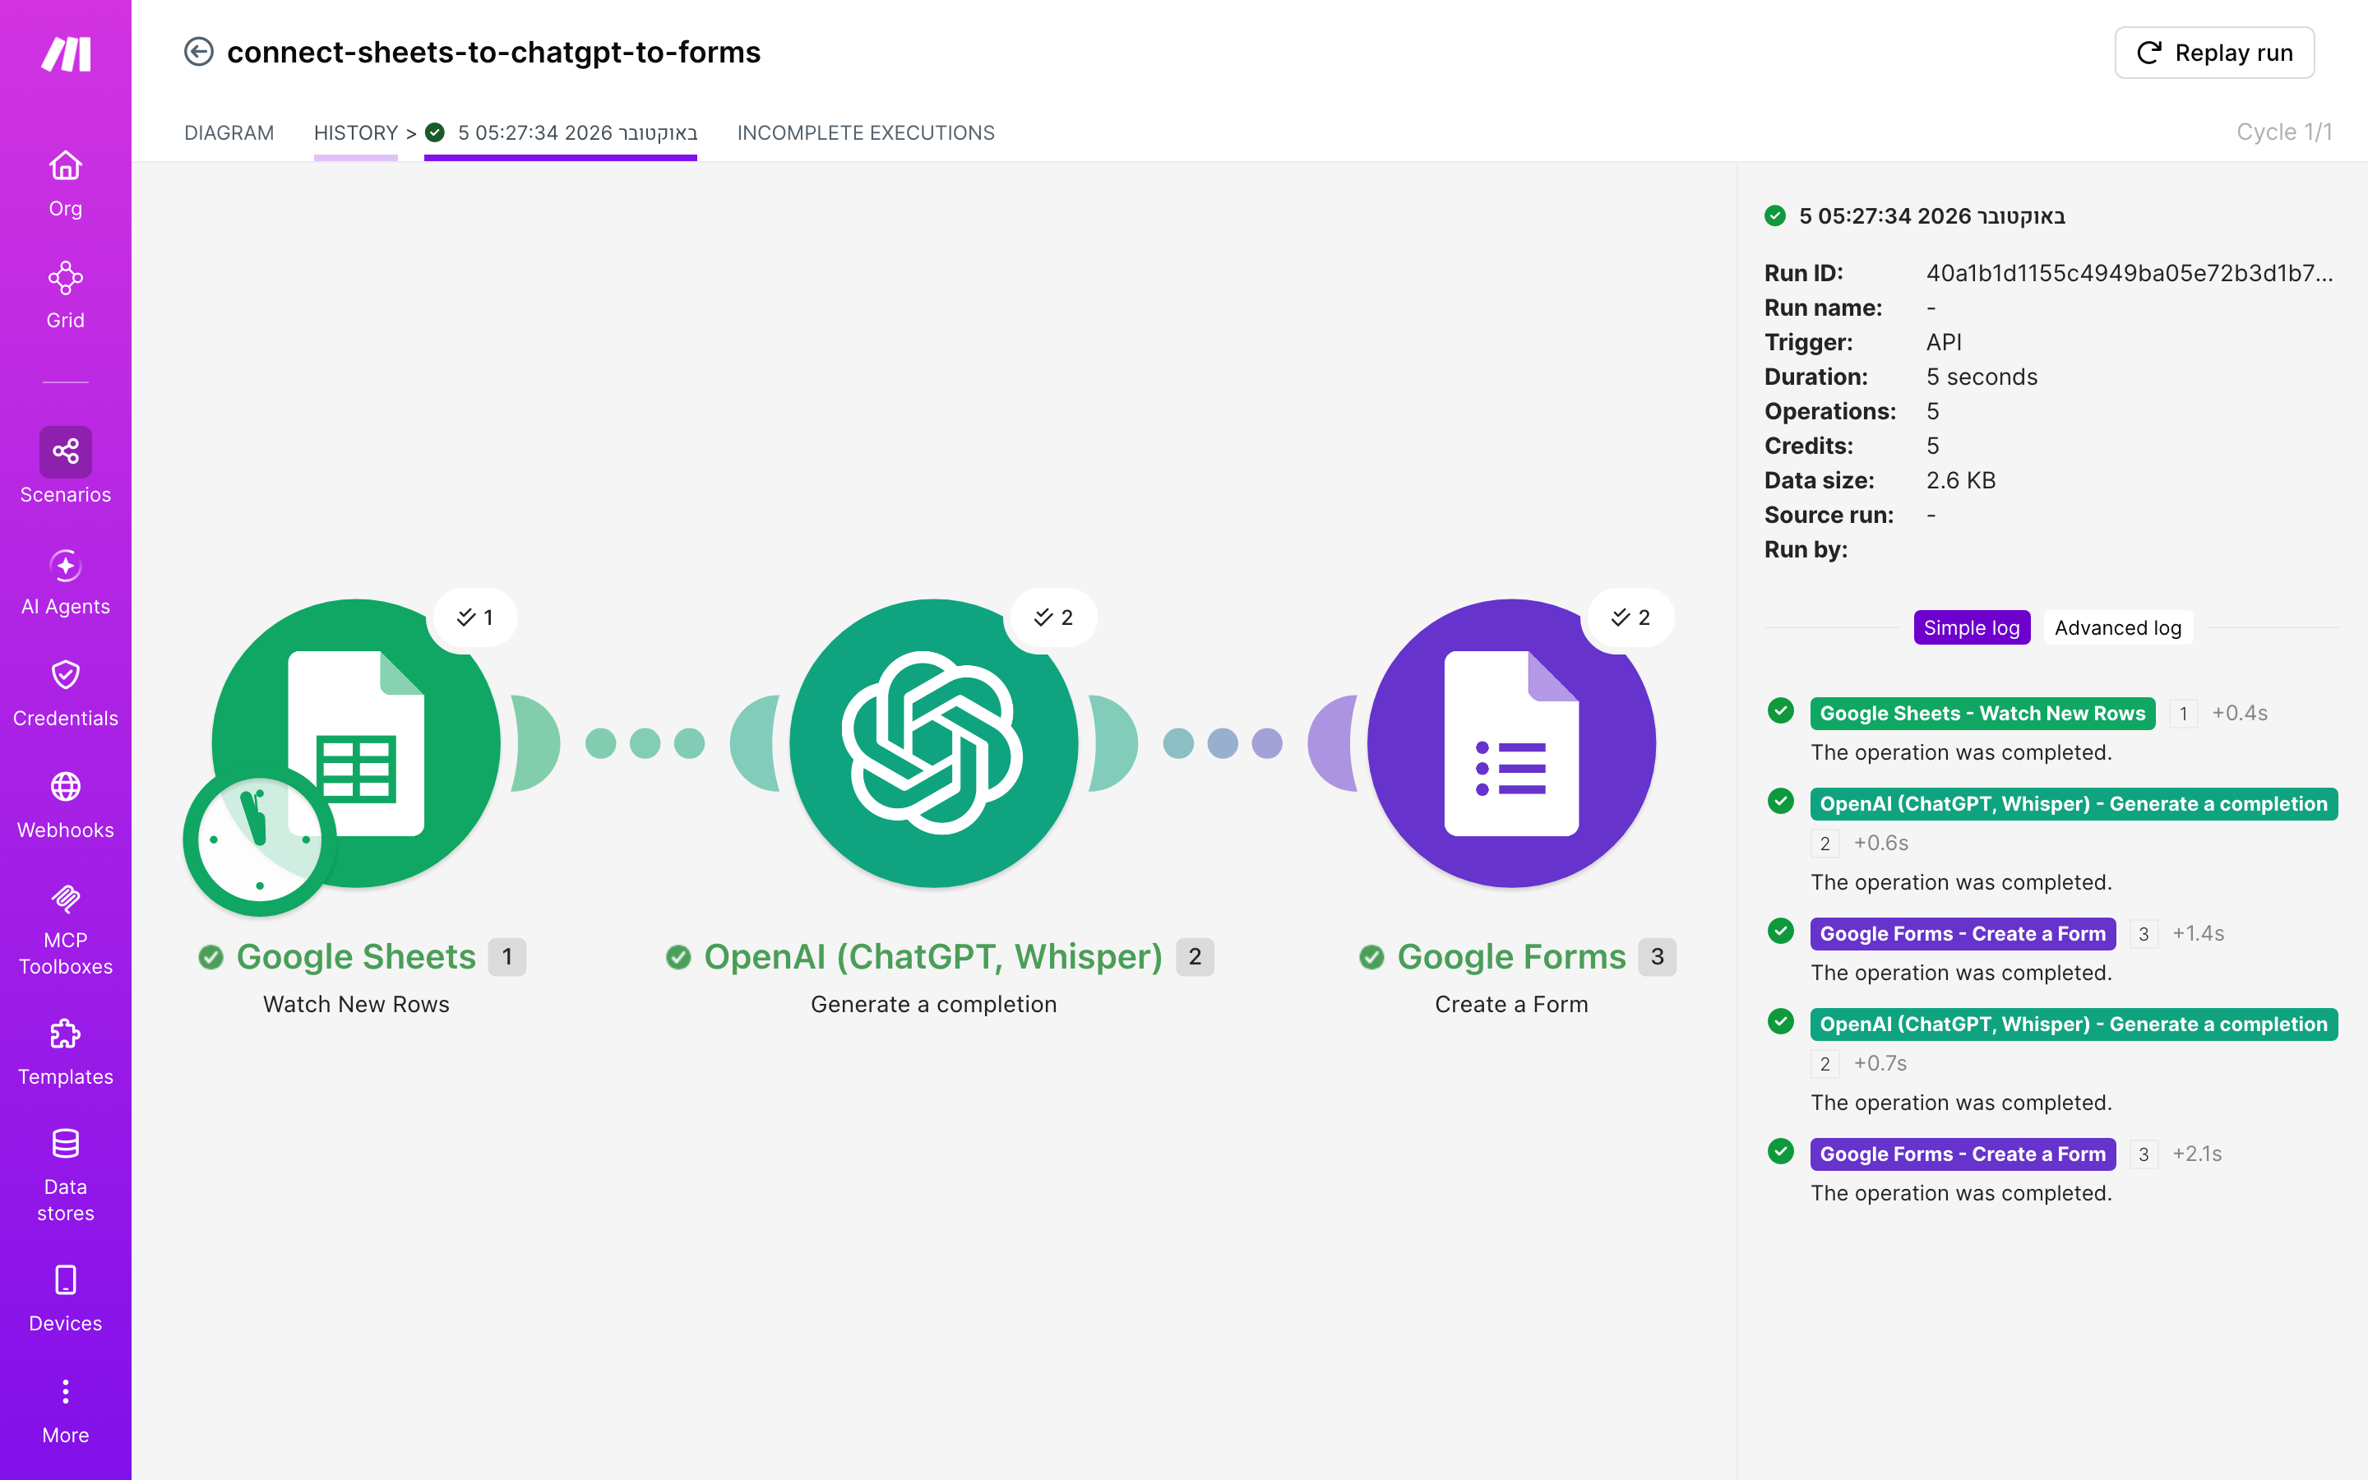Click the Google Sheets module label
Viewport: 2368px width, 1480px height.
point(355,956)
